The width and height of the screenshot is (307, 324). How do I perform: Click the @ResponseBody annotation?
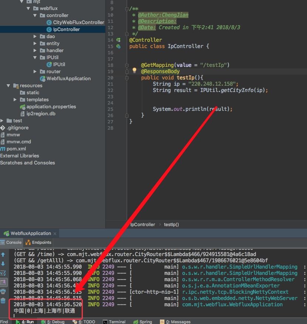(x=160, y=72)
